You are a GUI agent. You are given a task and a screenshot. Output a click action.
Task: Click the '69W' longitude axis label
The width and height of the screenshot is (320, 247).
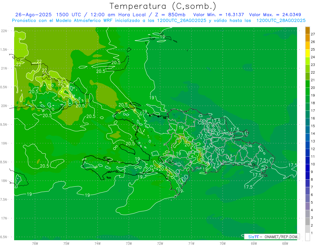click(x=254, y=243)
